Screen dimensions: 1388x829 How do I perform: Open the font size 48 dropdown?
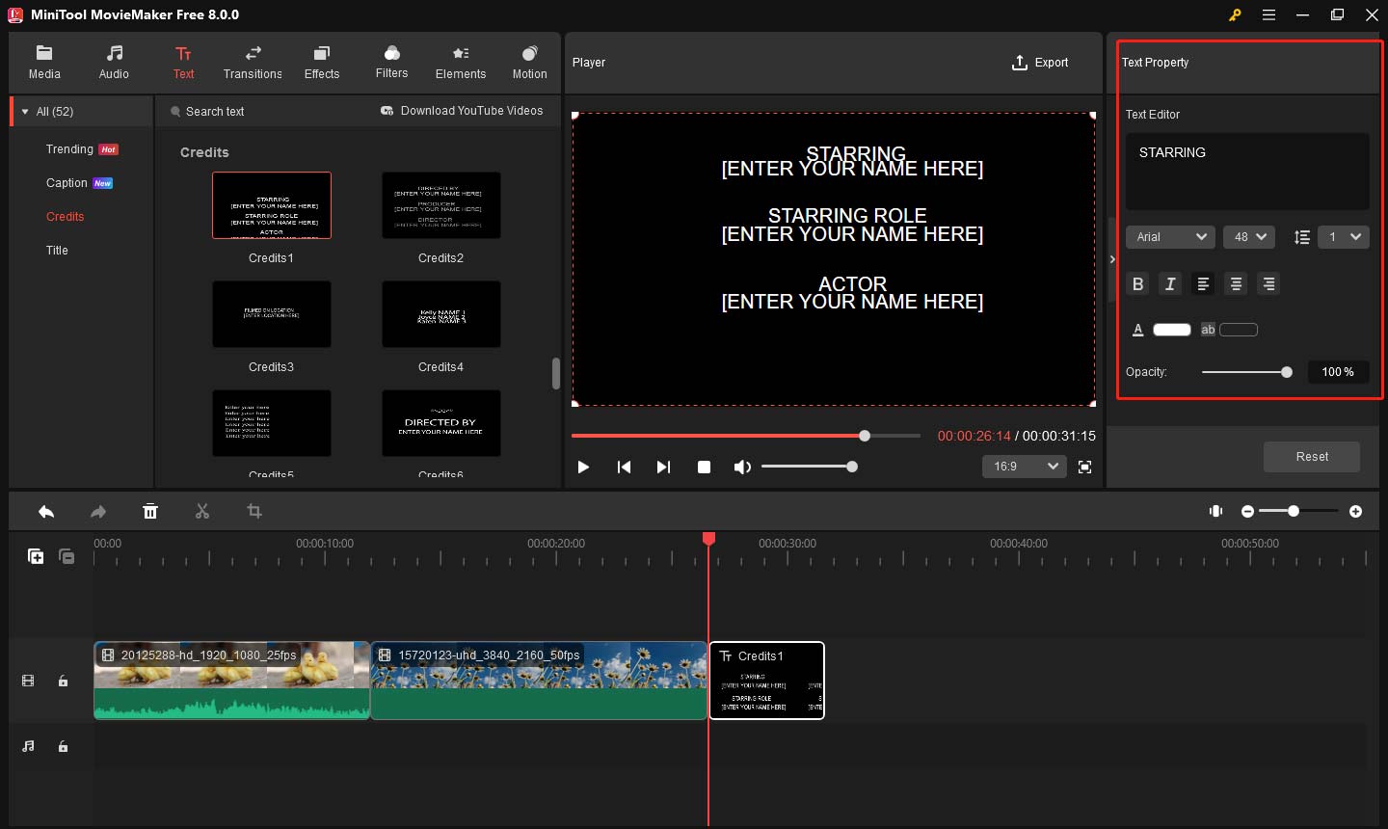(x=1249, y=237)
